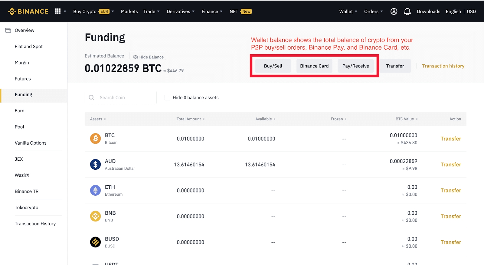This screenshot has height=265, width=484.
Task: Open the notifications bell
Action: click(x=407, y=11)
